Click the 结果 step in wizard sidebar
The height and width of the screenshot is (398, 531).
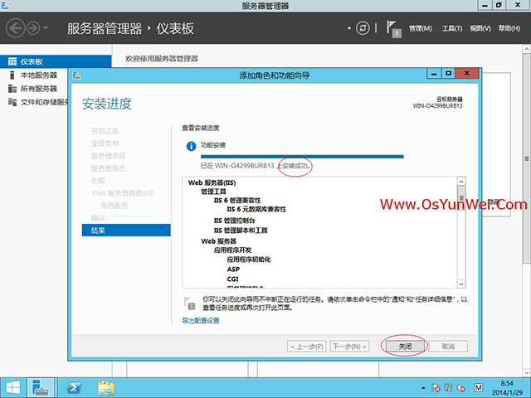[x=126, y=231]
